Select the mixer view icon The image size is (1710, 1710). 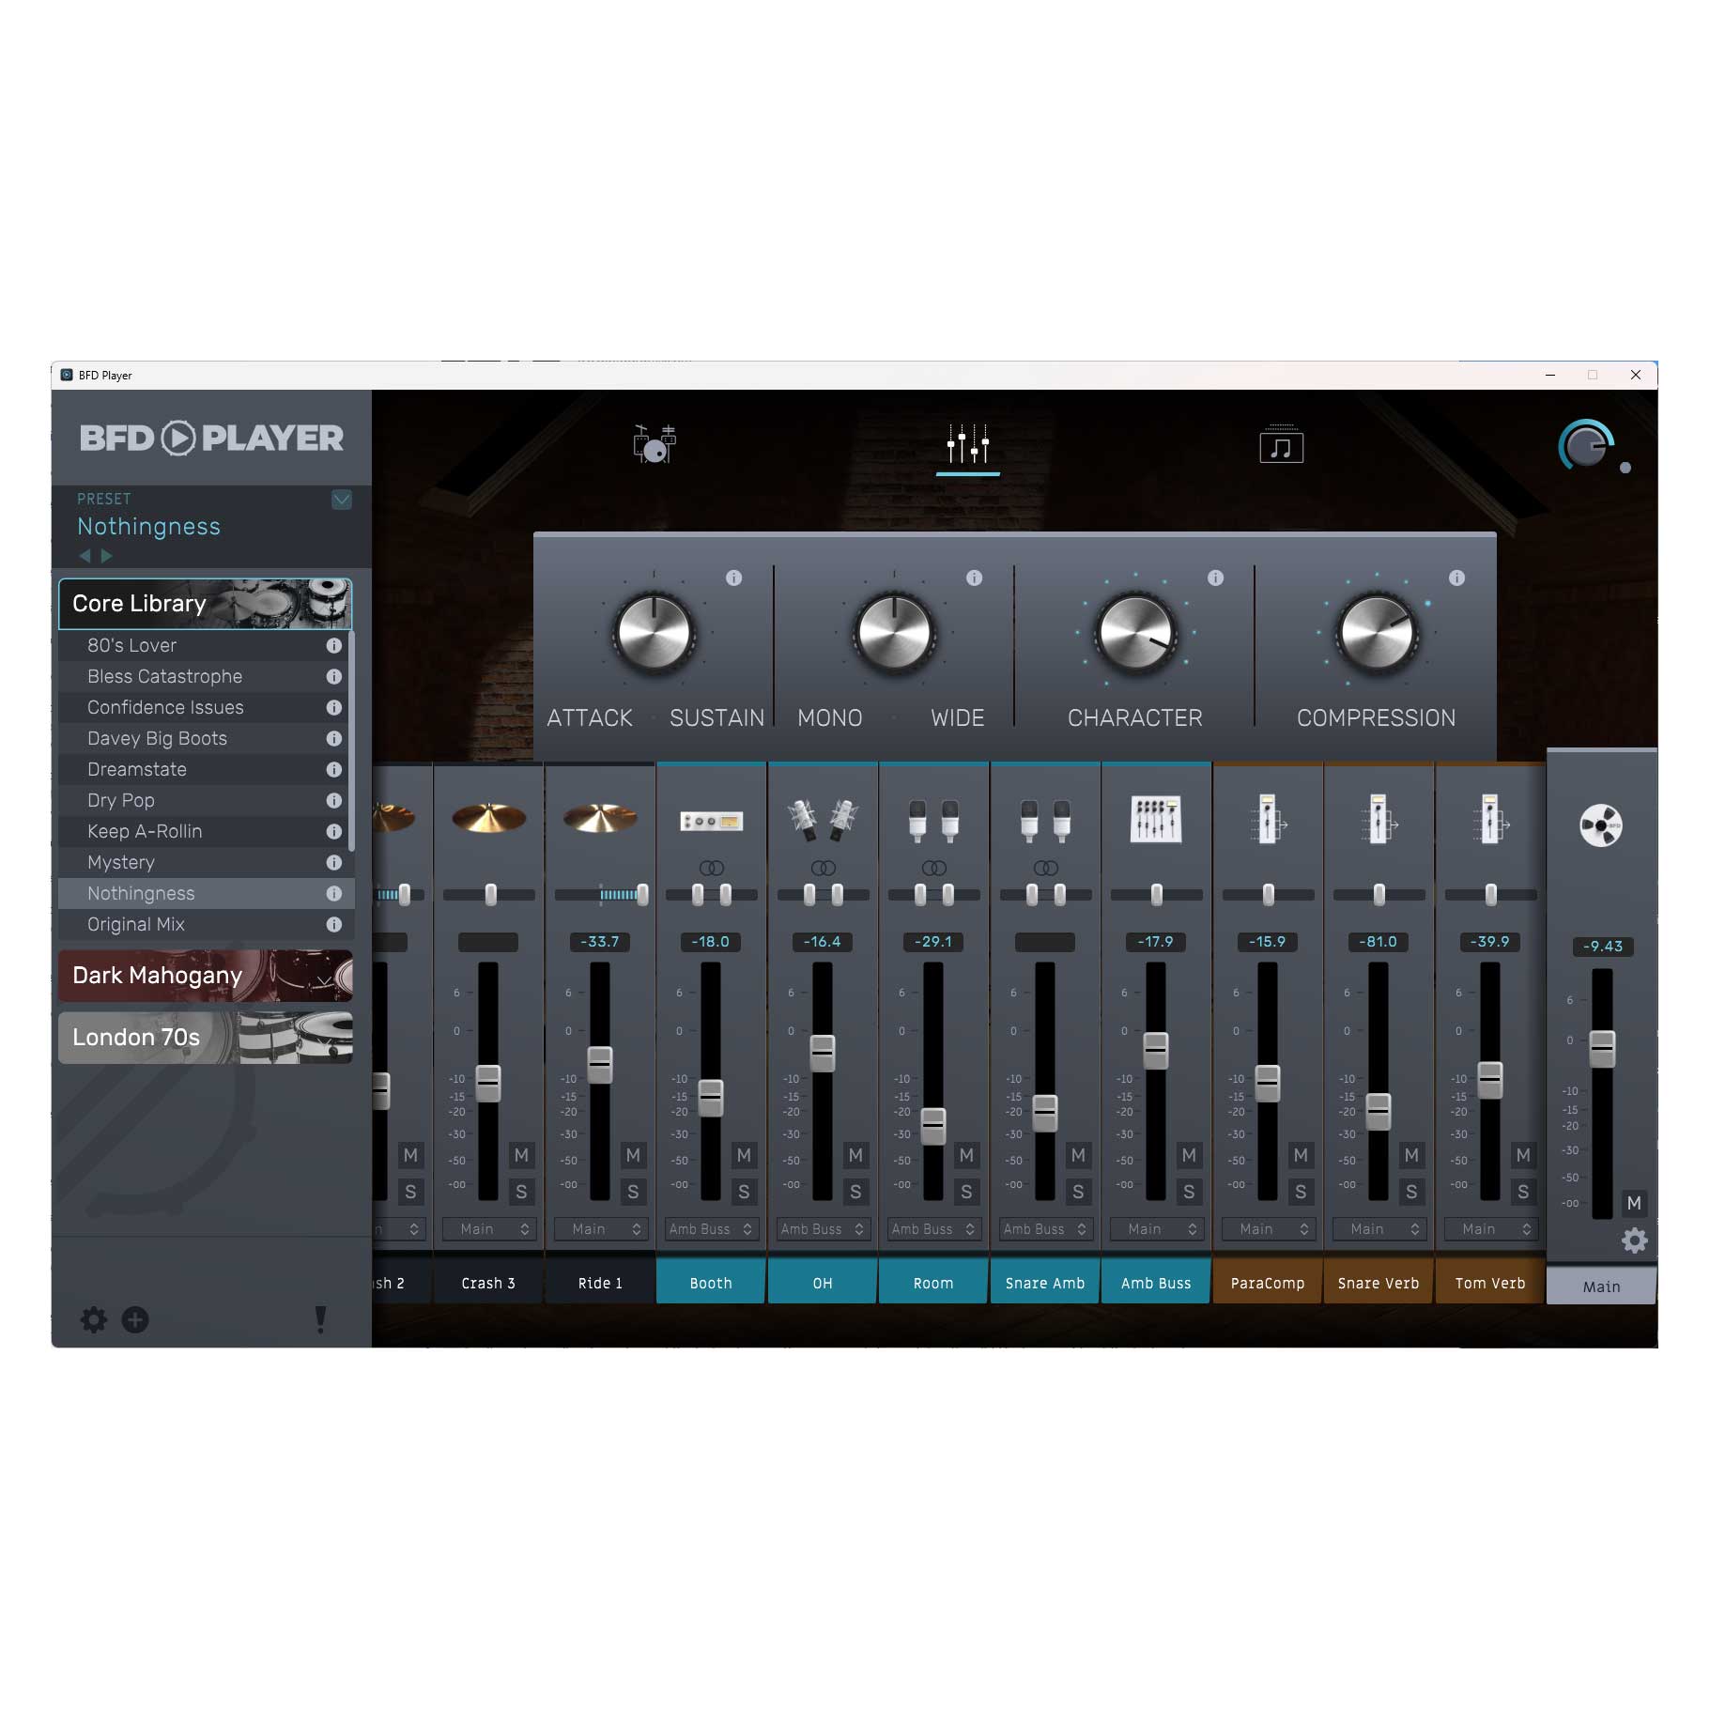969,443
